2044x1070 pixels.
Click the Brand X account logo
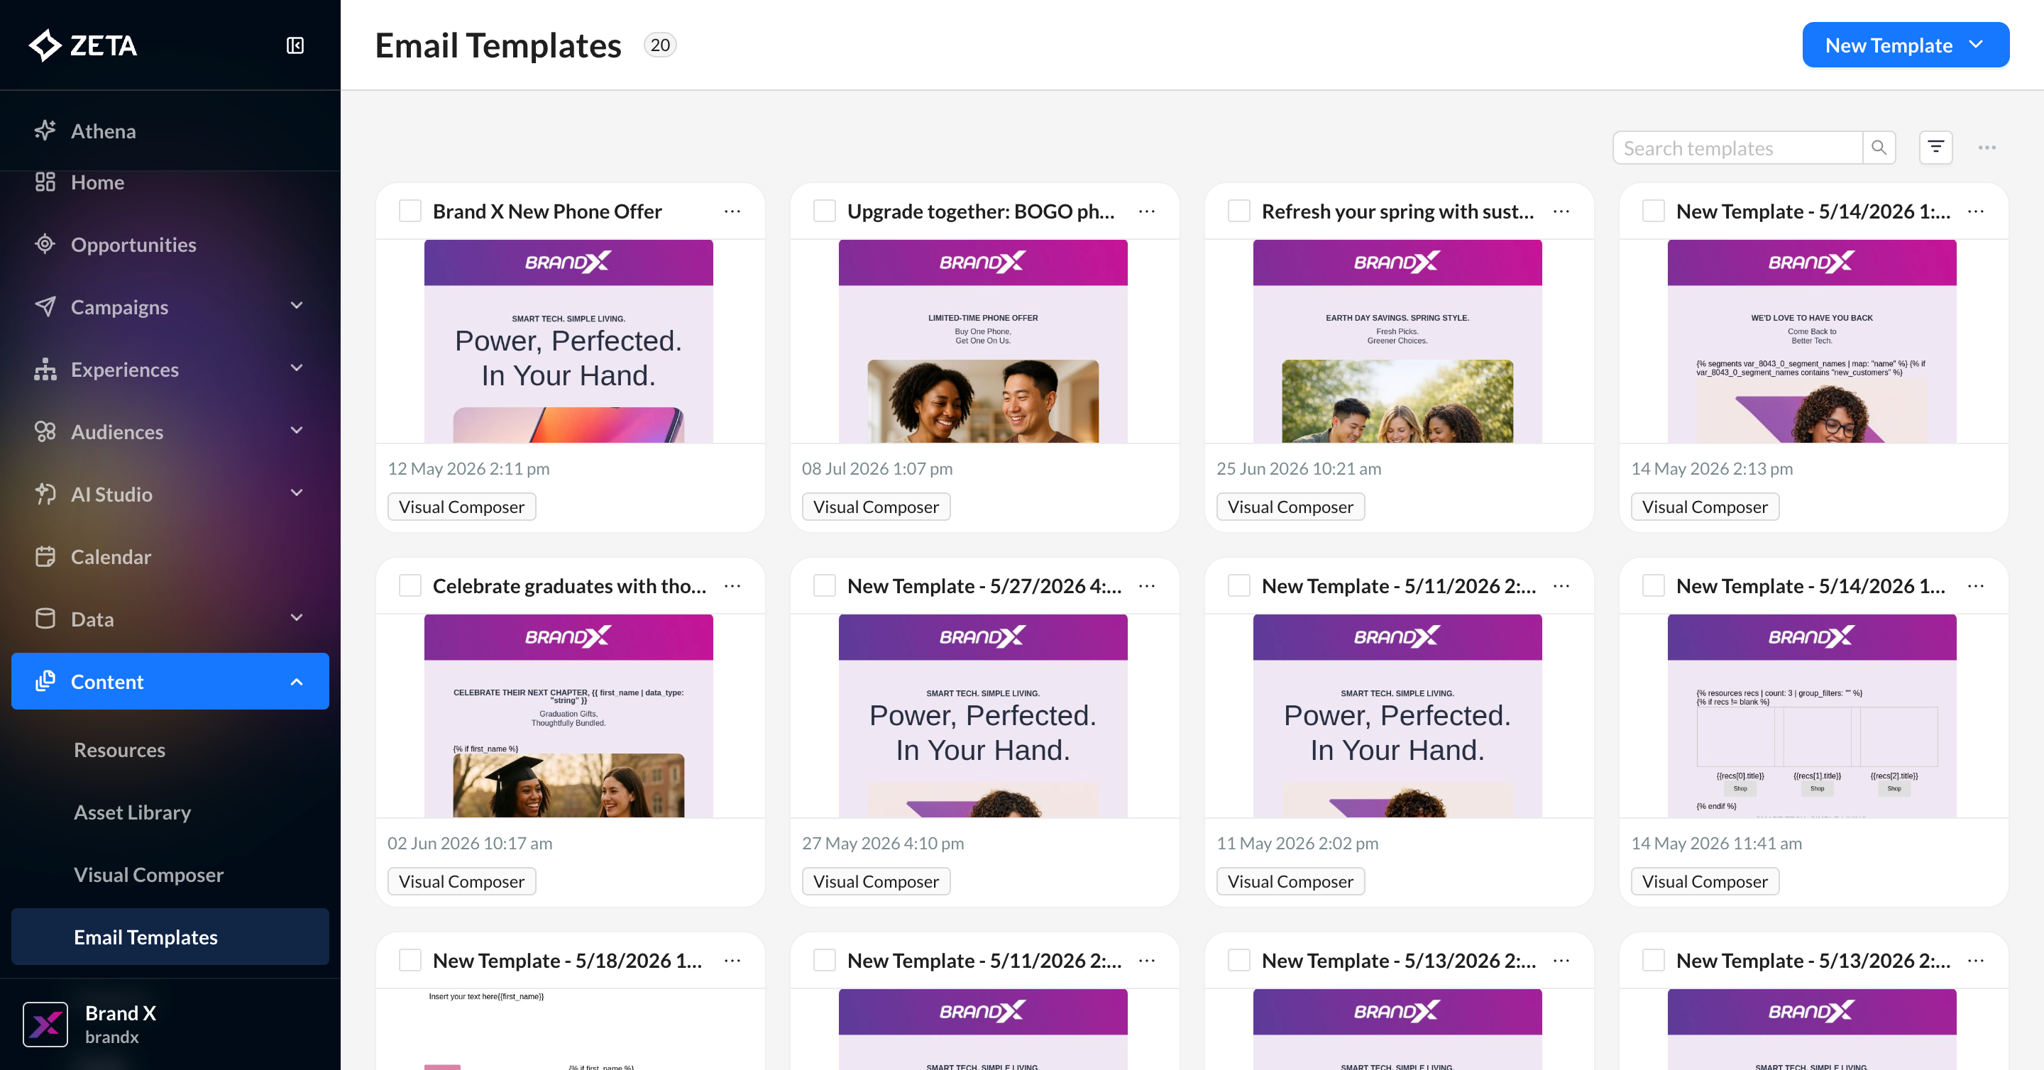pos(45,1024)
